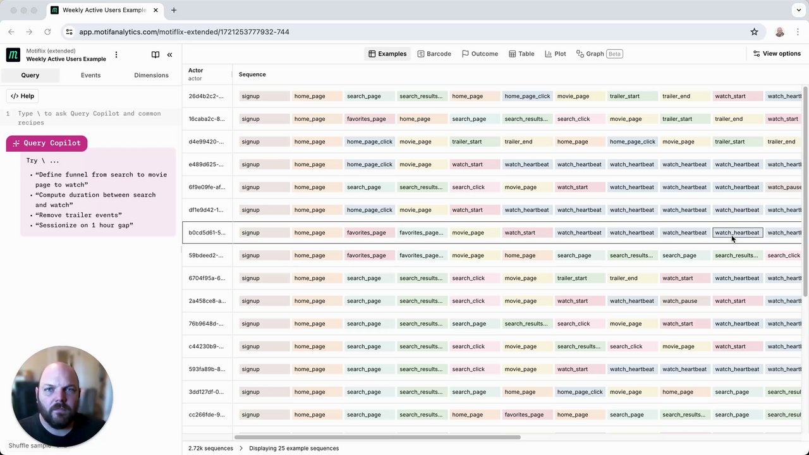Click the horizontal scrollbar of sequences
The height and width of the screenshot is (455, 809).
377,437
